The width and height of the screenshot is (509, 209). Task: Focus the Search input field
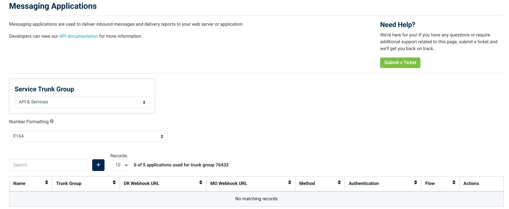click(x=48, y=165)
